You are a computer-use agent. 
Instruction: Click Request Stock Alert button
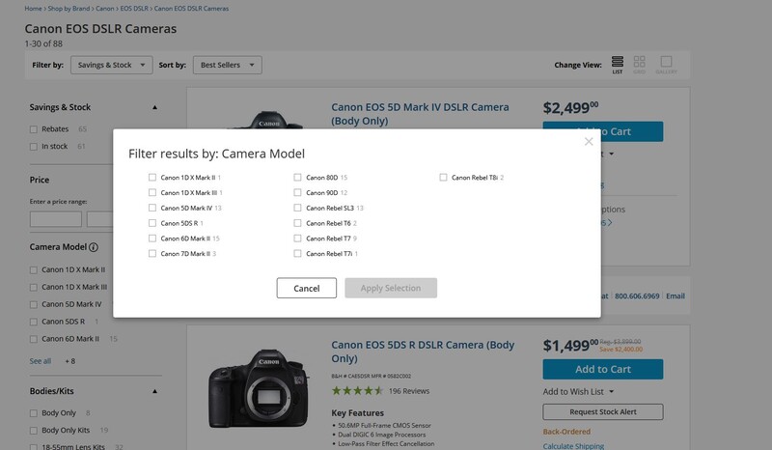pos(602,412)
